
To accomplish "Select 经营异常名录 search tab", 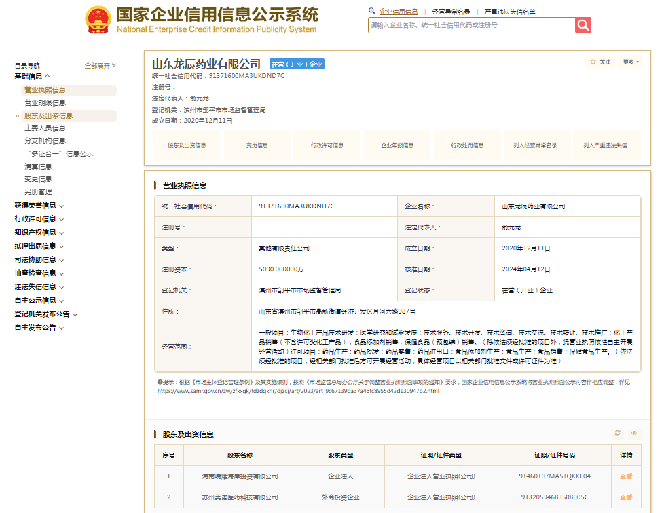I will pyautogui.click(x=451, y=12).
